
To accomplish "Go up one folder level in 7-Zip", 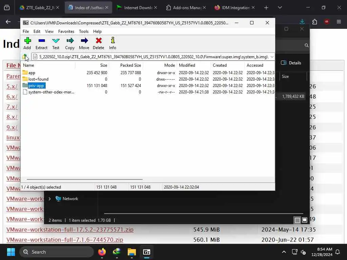I will [x=25, y=57].
